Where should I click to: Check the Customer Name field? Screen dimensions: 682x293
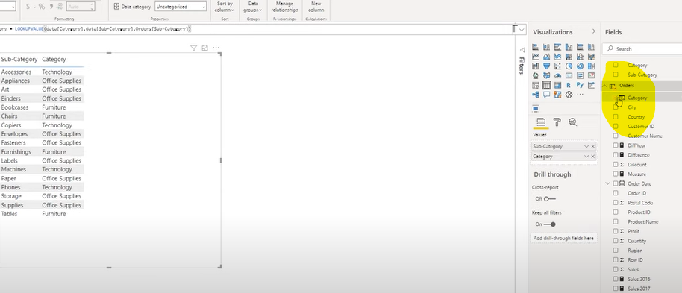pos(616,136)
